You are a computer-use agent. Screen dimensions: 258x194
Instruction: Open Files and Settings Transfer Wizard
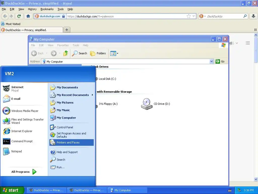[23, 121]
